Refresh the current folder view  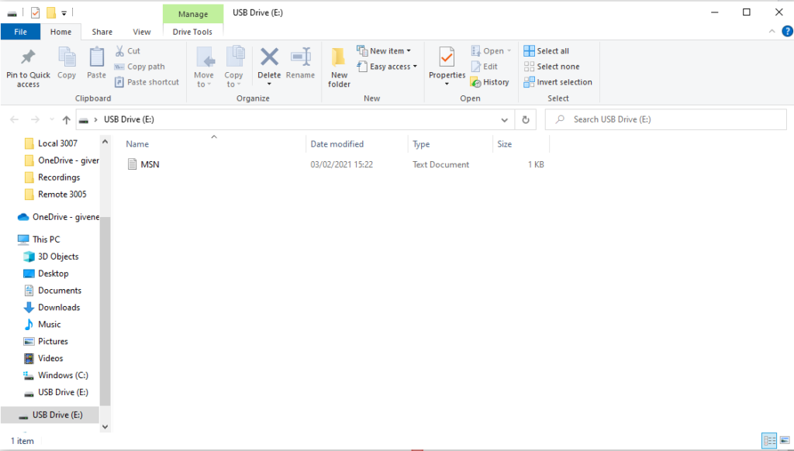[x=526, y=120]
